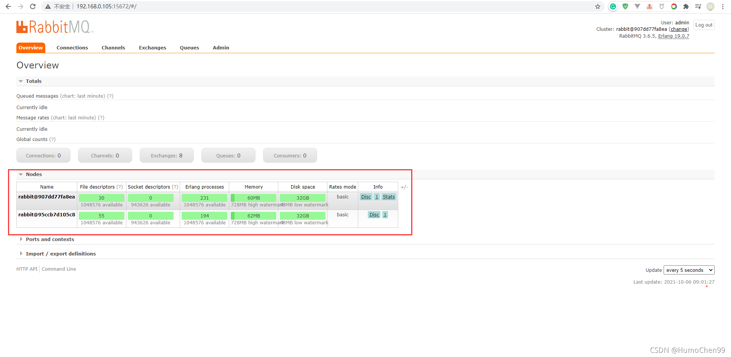Viewport: 731px width, 357px height.
Task: Click the browser address bar URL
Action: tap(107, 6)
